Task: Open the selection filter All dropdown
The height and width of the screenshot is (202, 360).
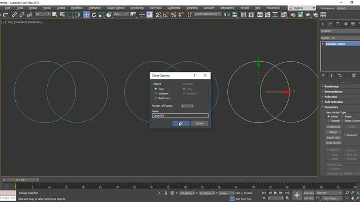Action: 43,15
